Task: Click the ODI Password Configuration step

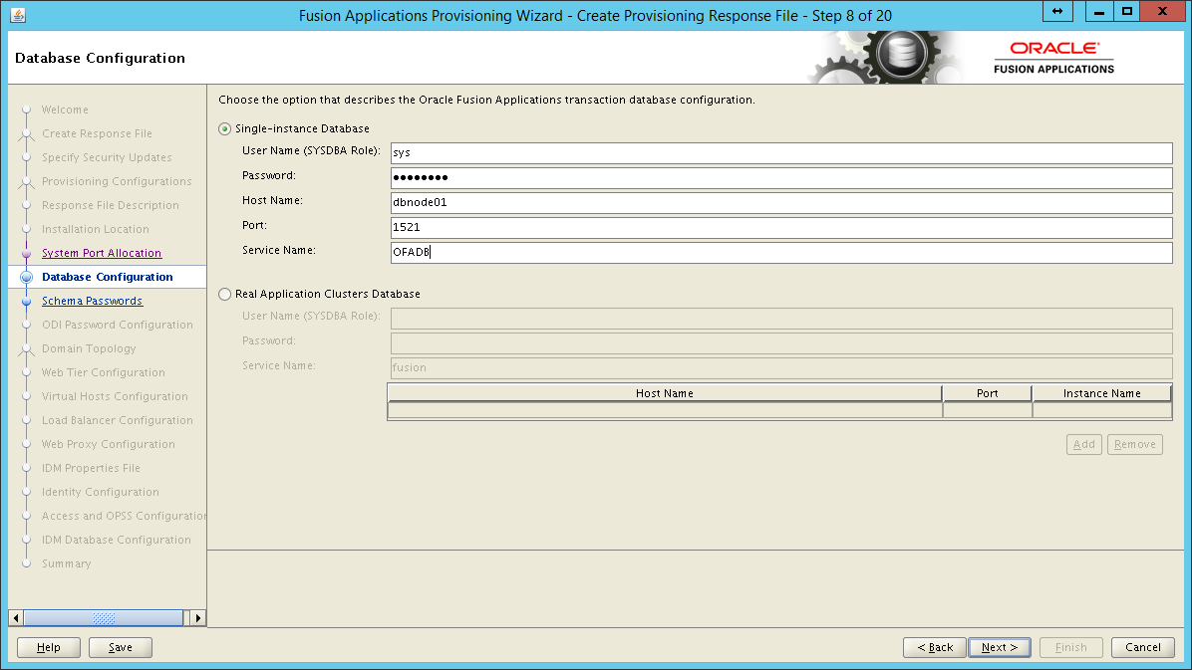Action: pyautogui.click(x=117, y=326)
